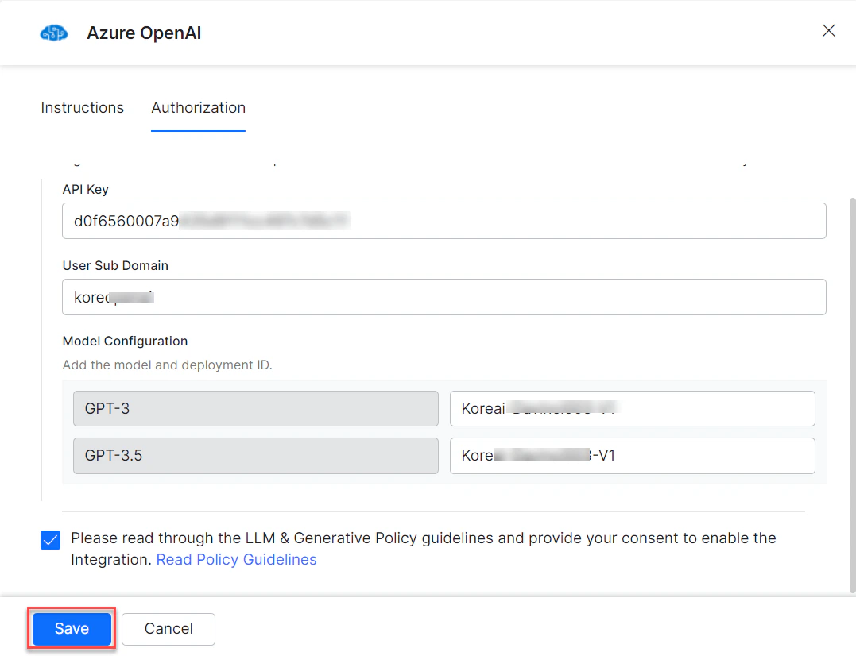Click the Model Configuration heading
This screenshot has width=856, height=656.
tap(125, 341)
